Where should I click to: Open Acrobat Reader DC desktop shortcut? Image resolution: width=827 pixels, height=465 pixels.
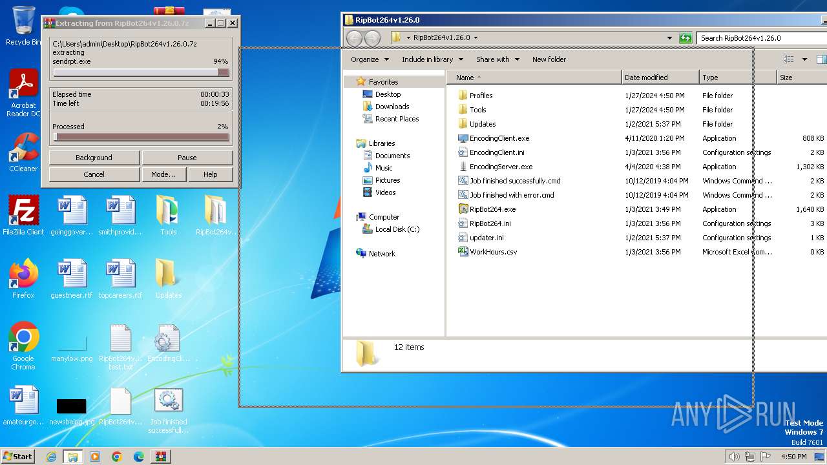23,93
